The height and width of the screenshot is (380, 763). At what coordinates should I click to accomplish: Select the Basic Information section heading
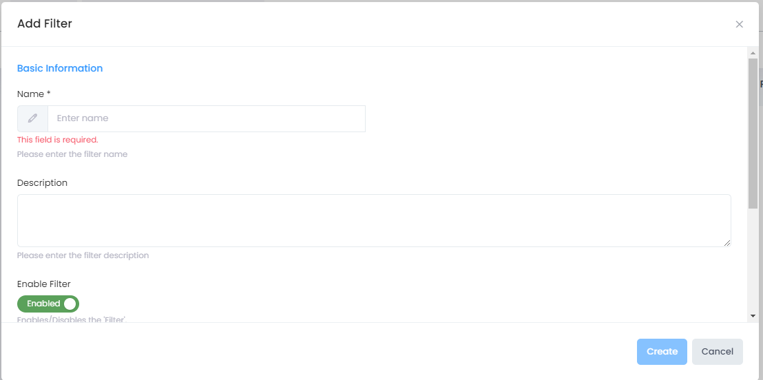pos(60,68)
